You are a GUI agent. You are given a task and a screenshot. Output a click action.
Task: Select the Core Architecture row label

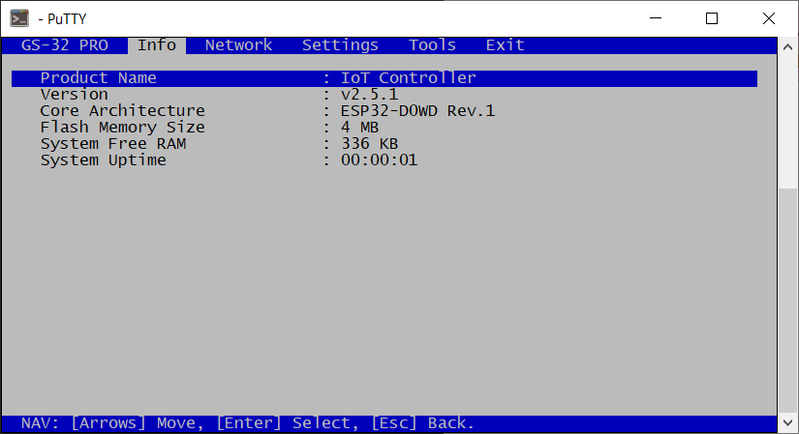[122, 111]
